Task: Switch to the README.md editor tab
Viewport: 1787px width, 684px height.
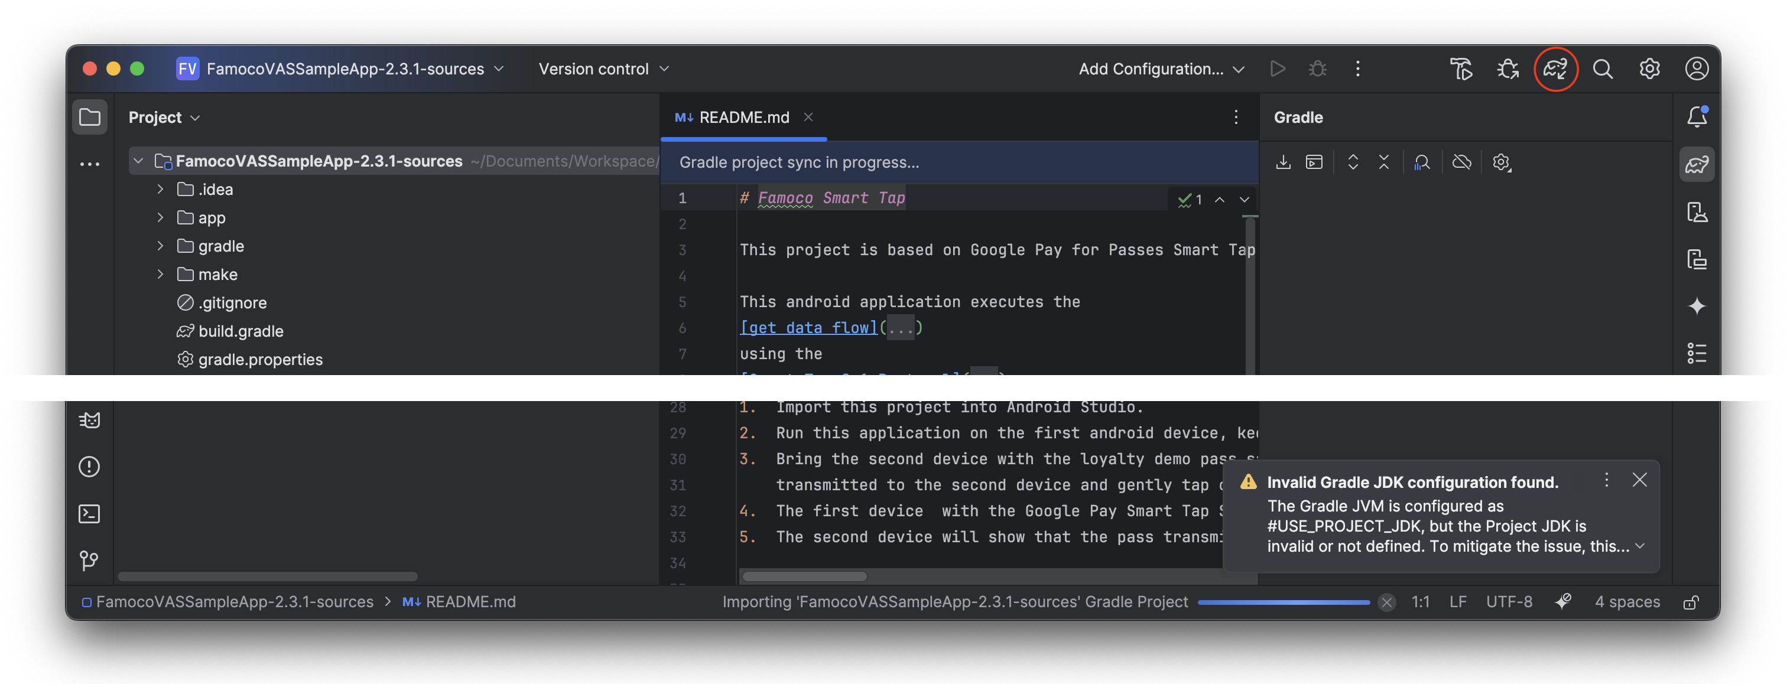Action: (x=743, y=117)
